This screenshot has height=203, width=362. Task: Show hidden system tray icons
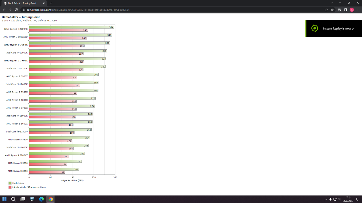click(x=326, y=199)
